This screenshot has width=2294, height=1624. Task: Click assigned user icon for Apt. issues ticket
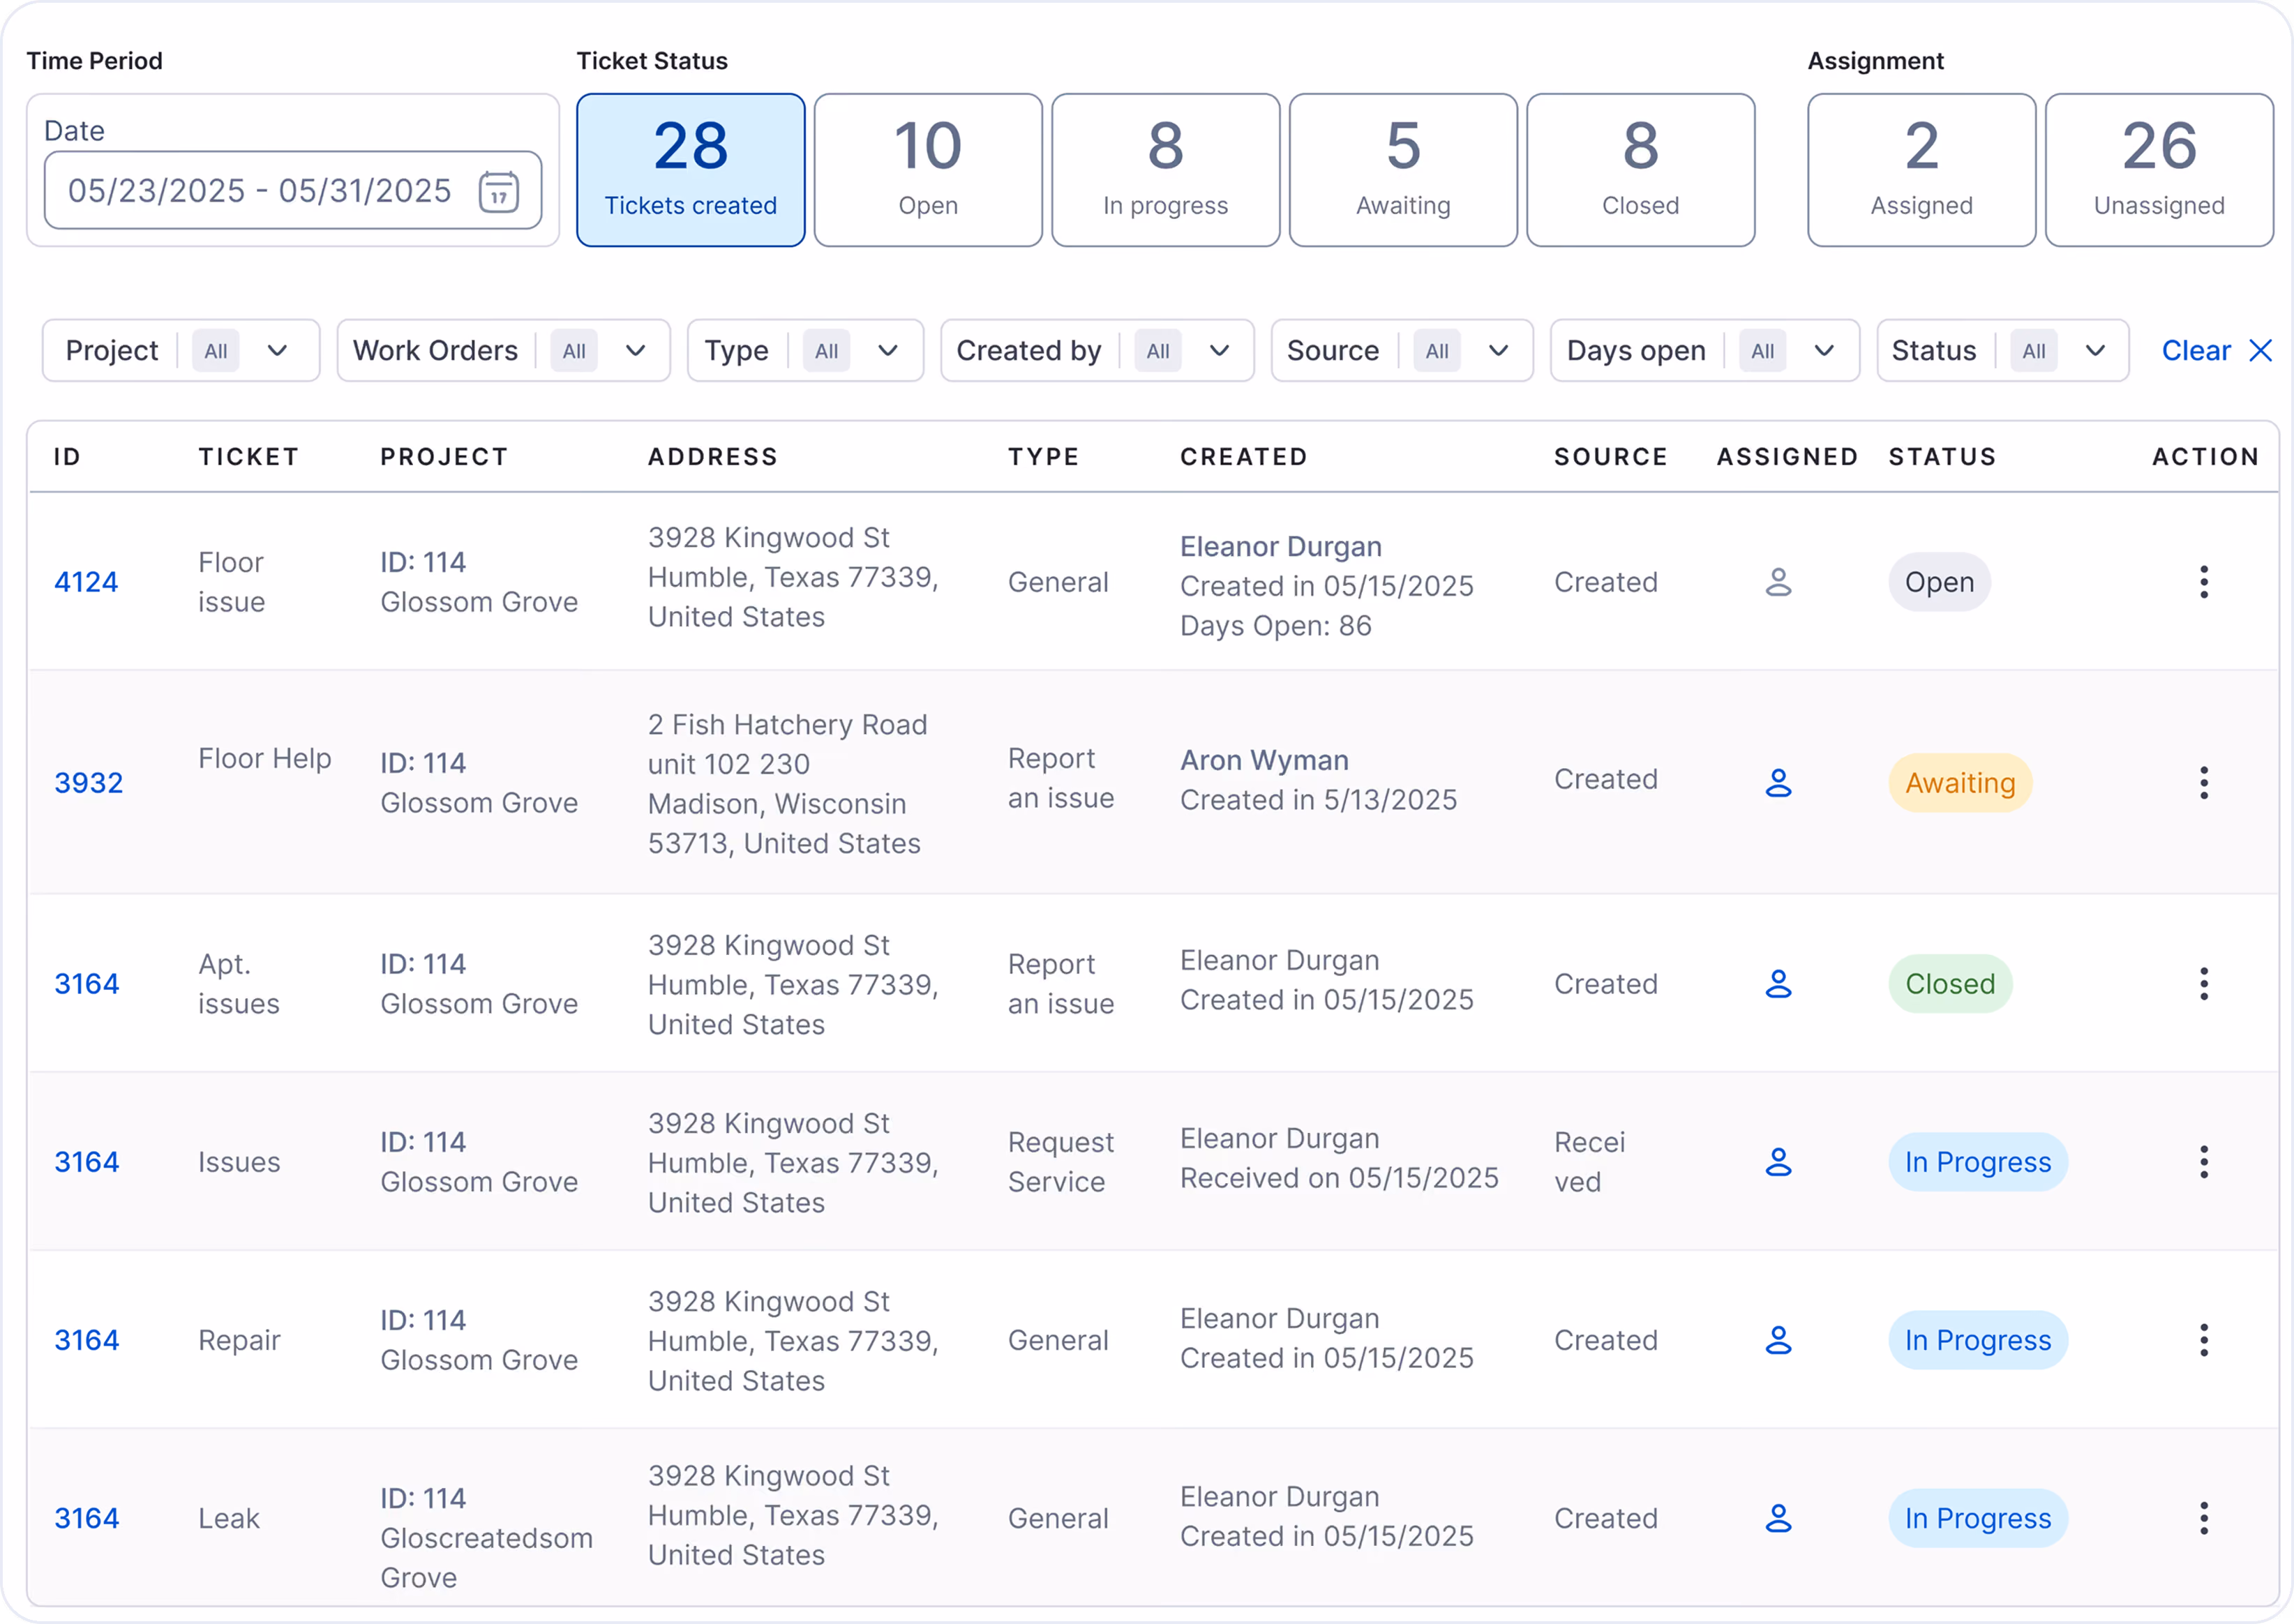click(x=1778, y=984)
